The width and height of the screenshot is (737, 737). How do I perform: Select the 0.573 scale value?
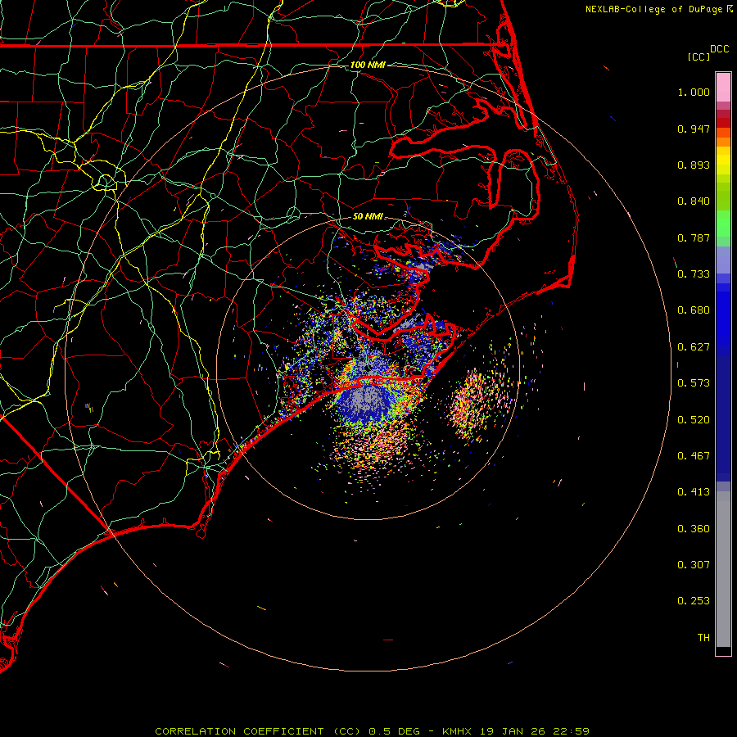click(694, 383)
